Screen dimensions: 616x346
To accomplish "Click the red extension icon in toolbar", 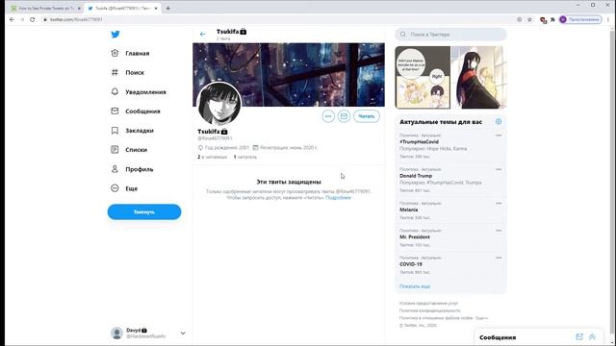I will 543,19.
